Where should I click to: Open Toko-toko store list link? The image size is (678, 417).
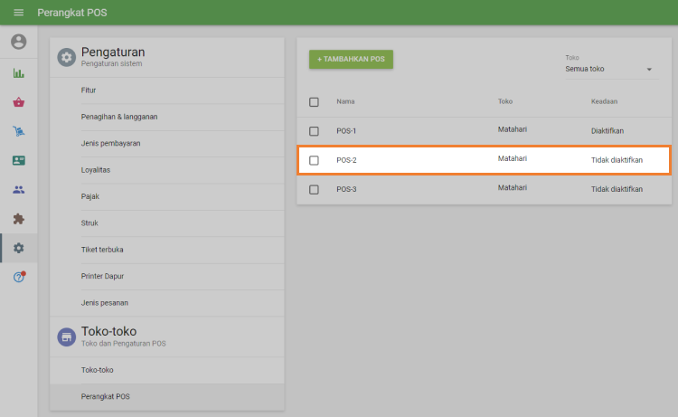[98, 369]
